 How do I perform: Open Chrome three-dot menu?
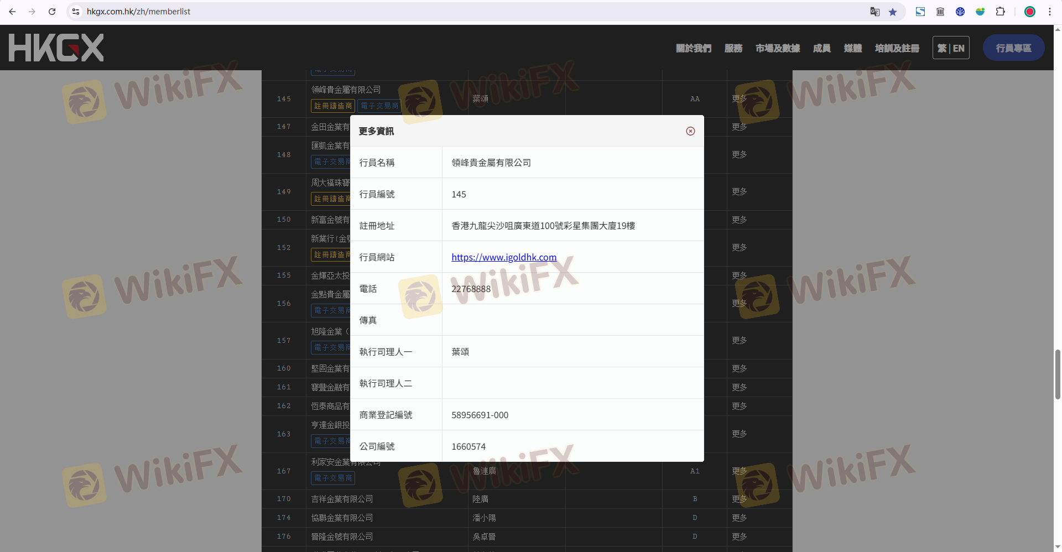coord(1049,12)
